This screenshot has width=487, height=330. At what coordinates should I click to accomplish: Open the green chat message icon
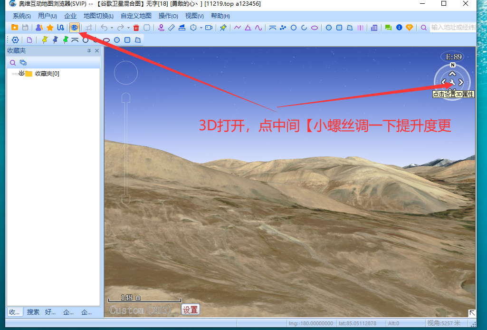(388, 28)
